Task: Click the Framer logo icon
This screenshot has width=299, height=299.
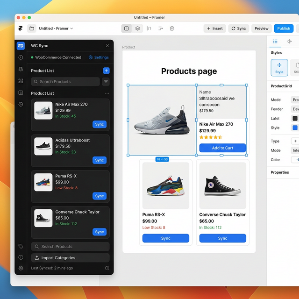Action: tap(21, 28)
